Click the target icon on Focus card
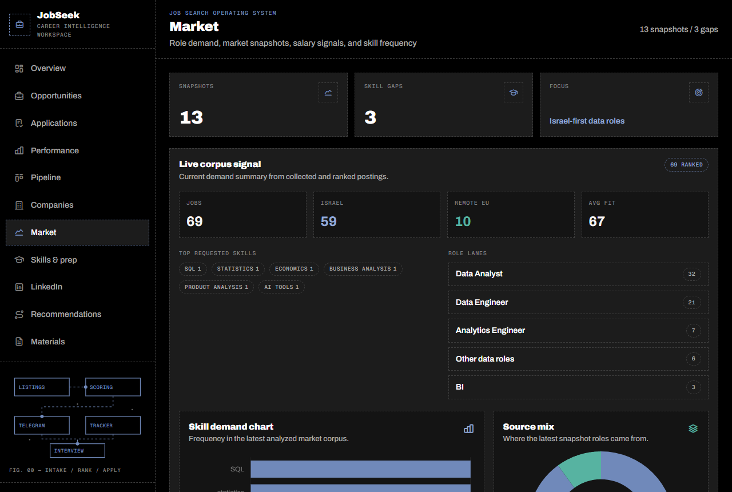This screenshot has height=492, width=732. 699,93
